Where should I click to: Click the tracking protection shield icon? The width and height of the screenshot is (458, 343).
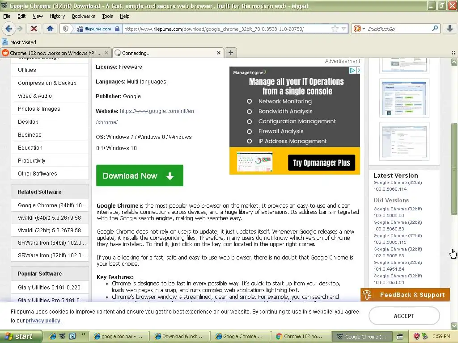point(66,29)
